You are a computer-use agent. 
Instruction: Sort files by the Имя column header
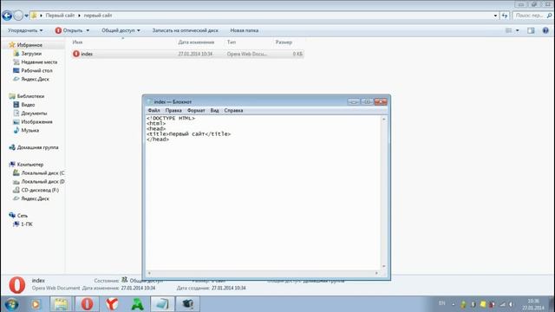pyautogui.click(x=77, y=42)
